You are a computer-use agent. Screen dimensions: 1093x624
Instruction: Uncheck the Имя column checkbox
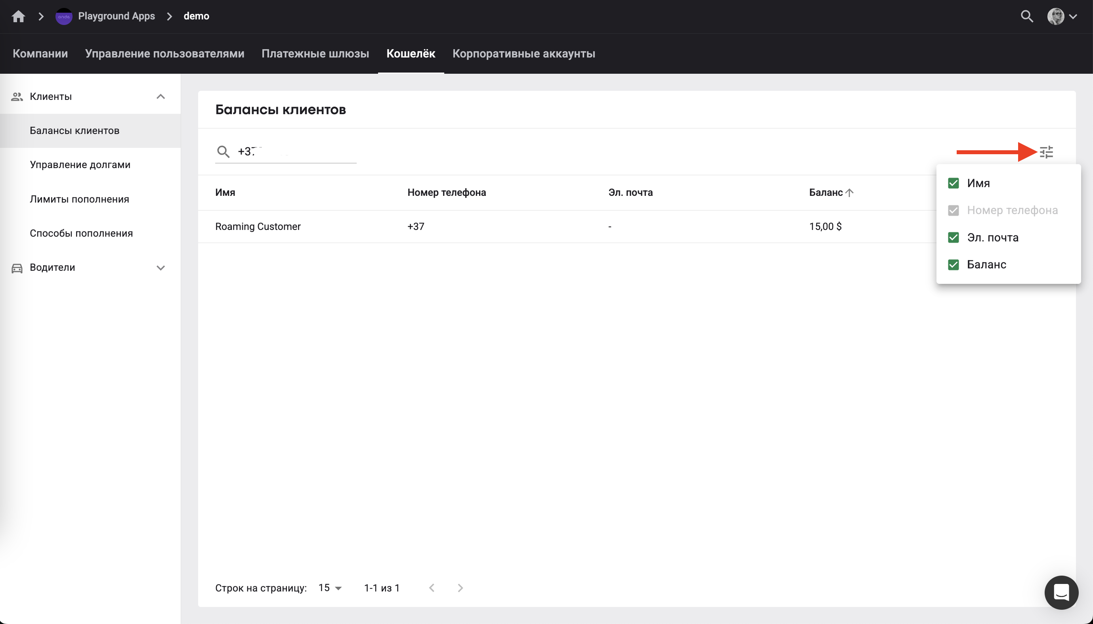[x=954, y=184]
